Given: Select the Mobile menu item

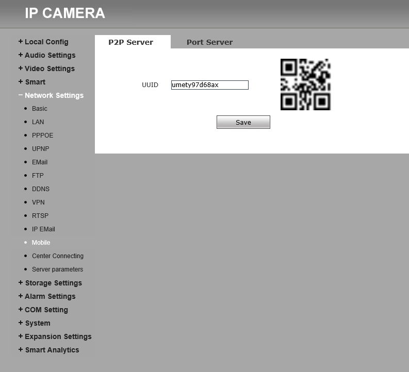Looking at the screenshot, I should click(x=41, y=243).
